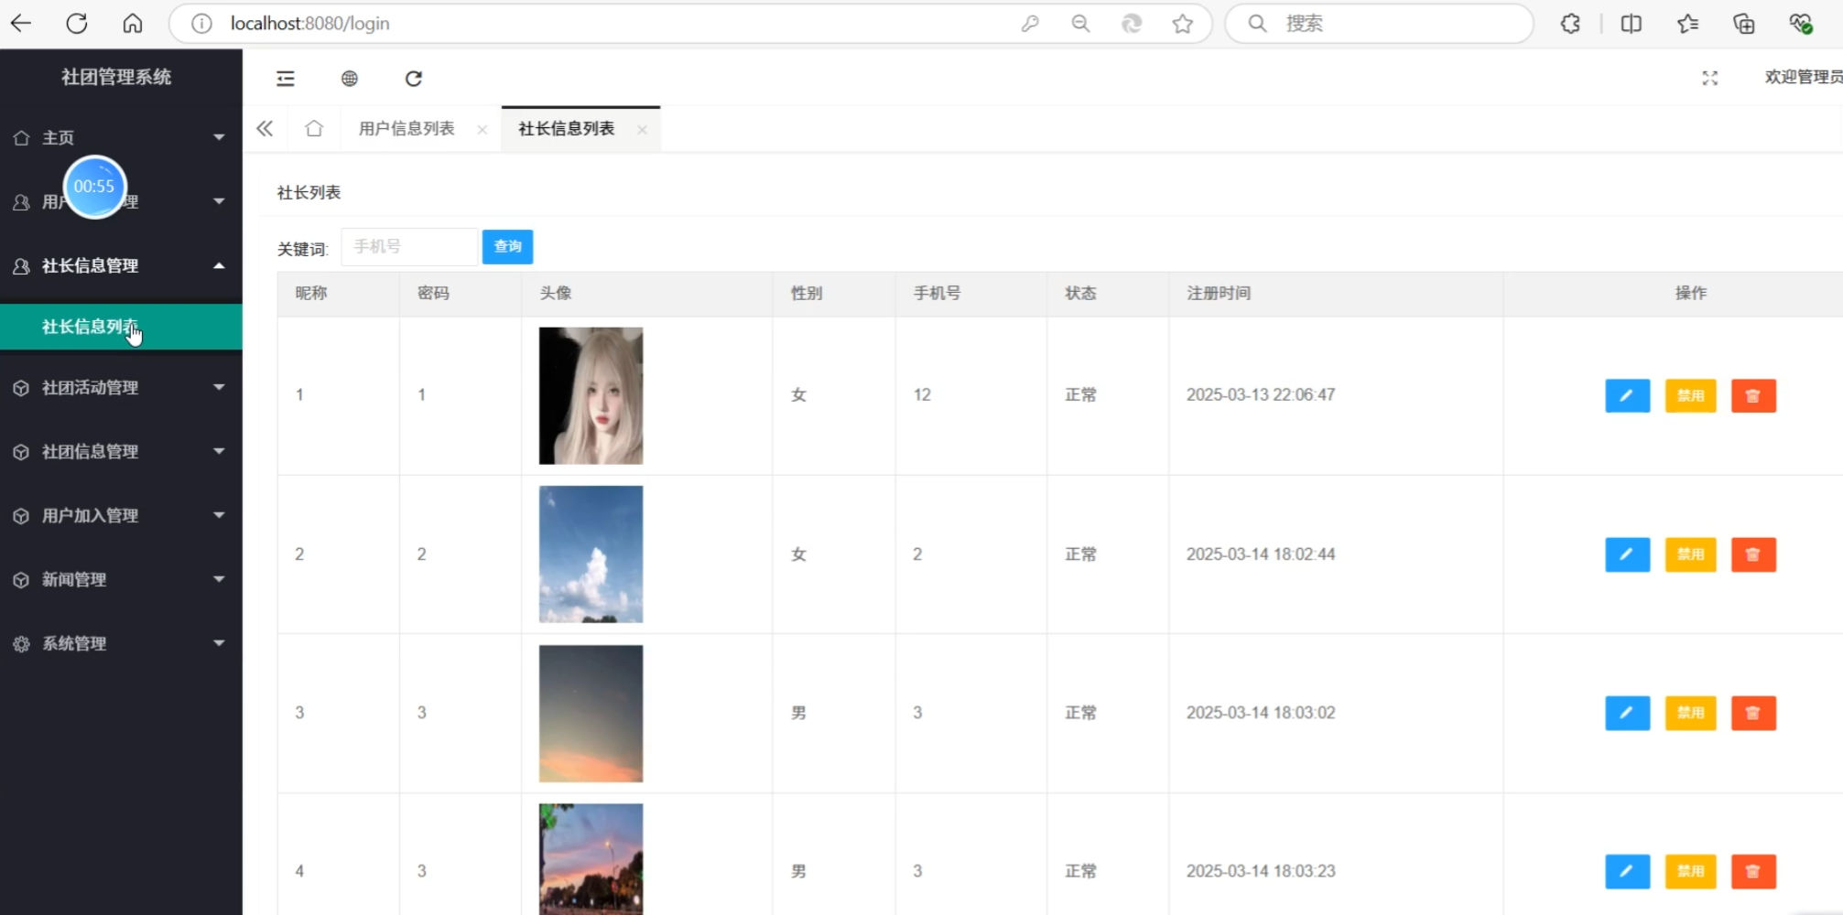Close the 社长信息列表 tab

pos(643,130)
